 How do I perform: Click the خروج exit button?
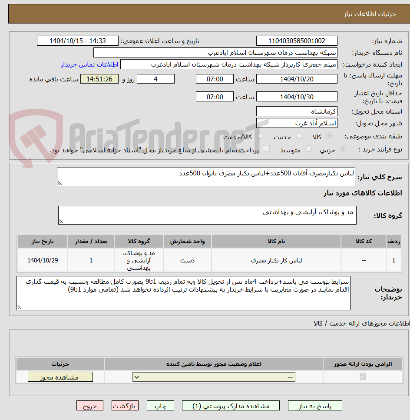click(x=90, y=406)
